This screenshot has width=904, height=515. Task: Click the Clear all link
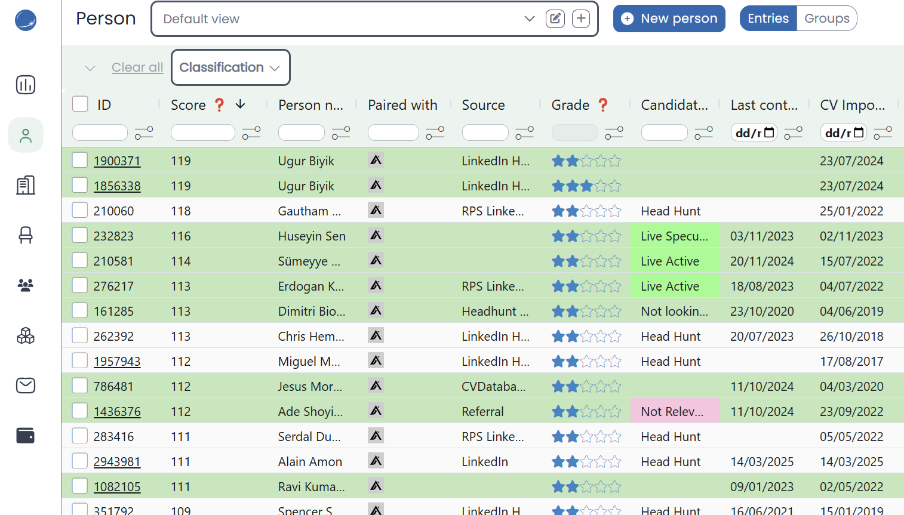coord(137,67)
